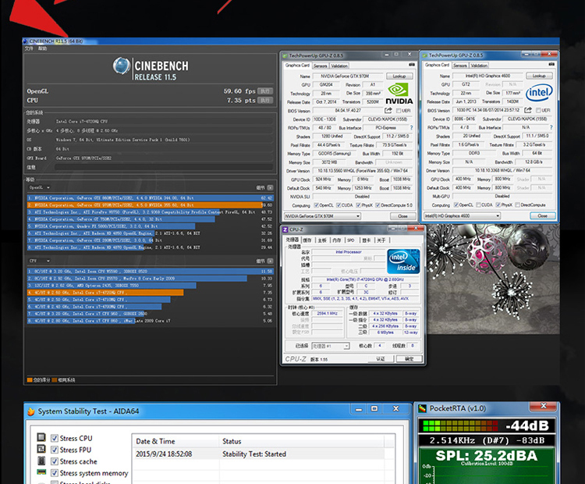Open the 缓存 tab in CPU-Z
The height and width of the screenshot is (484, 585).
307,240
